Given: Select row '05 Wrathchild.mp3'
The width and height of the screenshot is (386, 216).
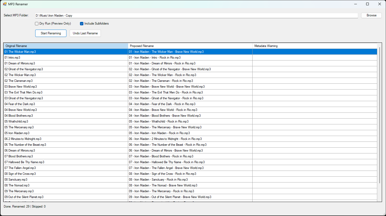Looking at the screenshot, I should tap(190, 121).
